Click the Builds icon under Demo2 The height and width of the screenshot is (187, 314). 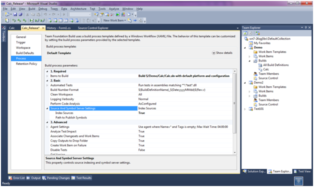tap(255, 95)
